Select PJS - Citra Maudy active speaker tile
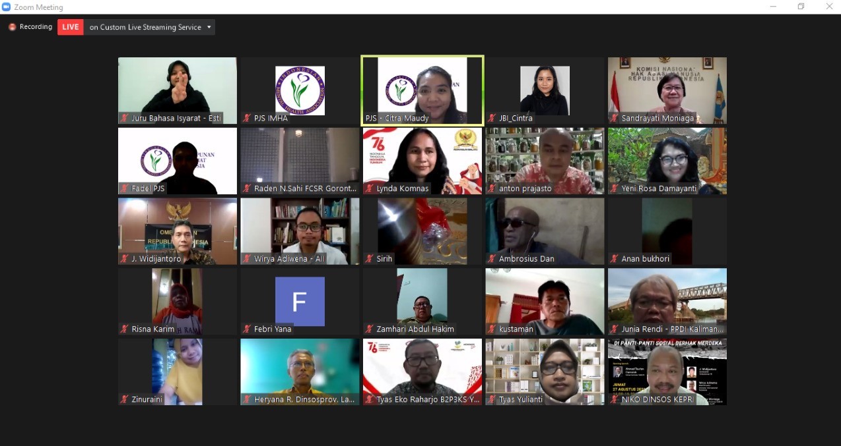Viewport: 841px width, 446px height. click(422, 90)
